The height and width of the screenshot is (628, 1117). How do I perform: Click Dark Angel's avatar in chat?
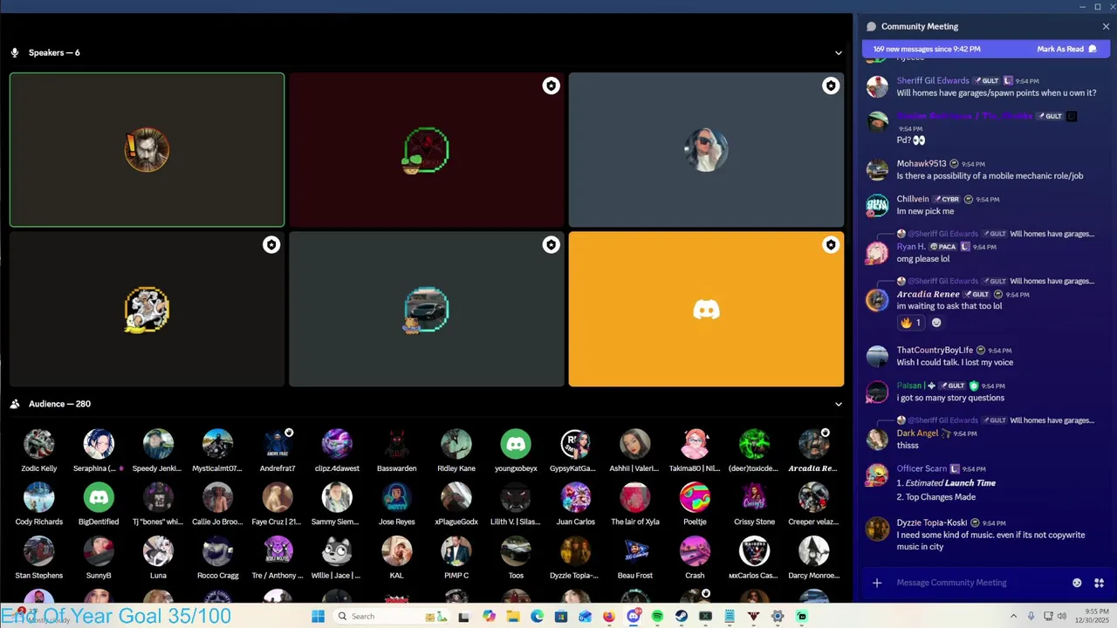coord(877,440)
